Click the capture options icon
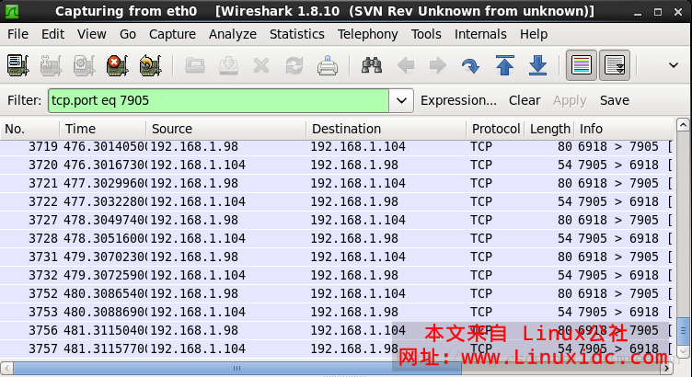 click(x=52, y=65)
